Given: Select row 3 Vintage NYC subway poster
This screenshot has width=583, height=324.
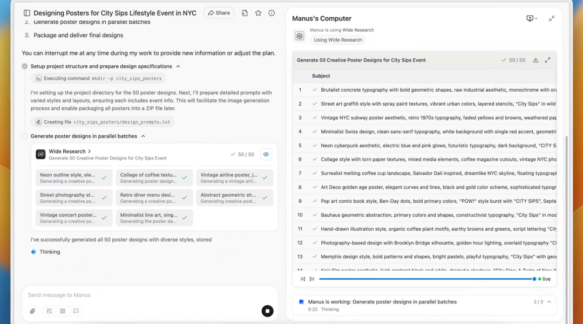Looking at the screenshot, I should click(x=424, y=118).
